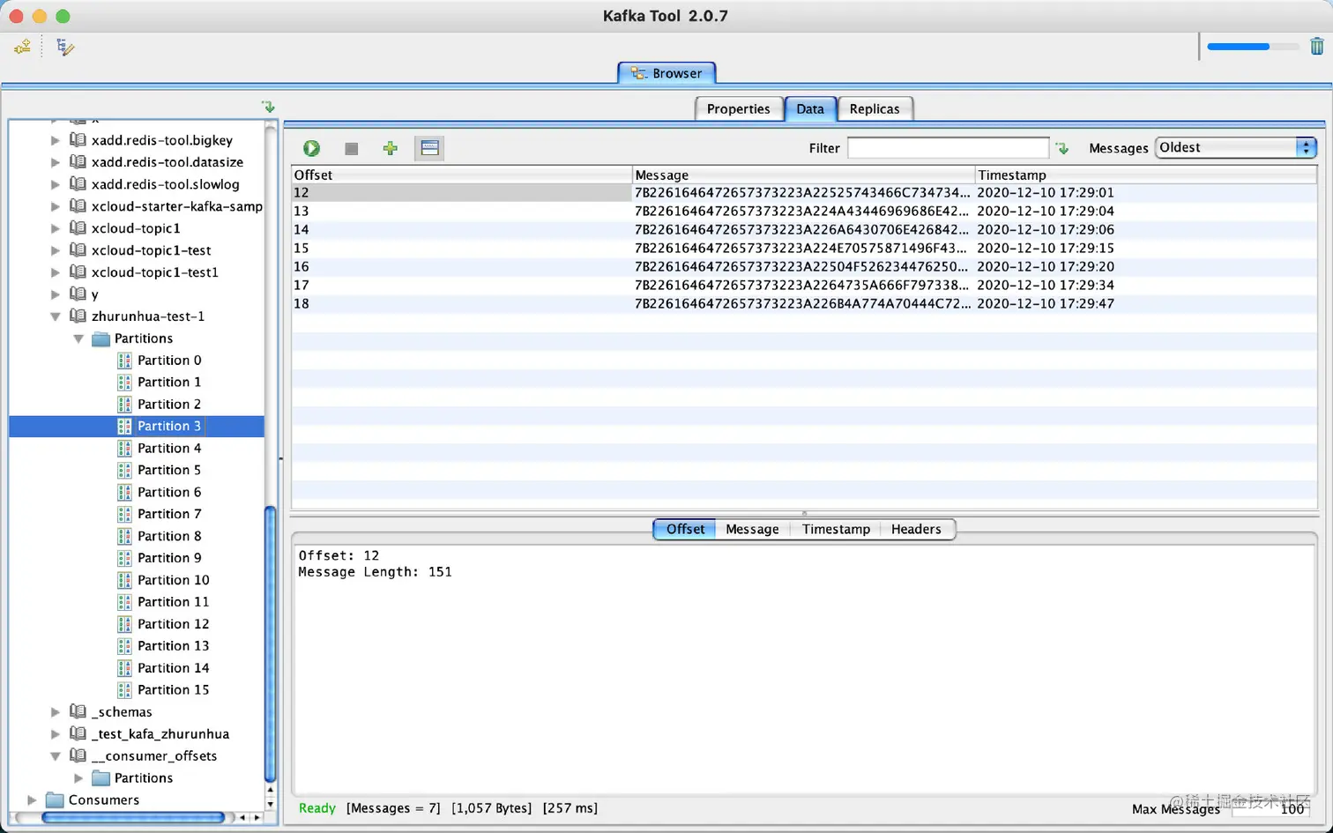The width and height of the screenshot is (1333, 833).
Task: Select message row with offset 18
Action: tap(804, 303)
